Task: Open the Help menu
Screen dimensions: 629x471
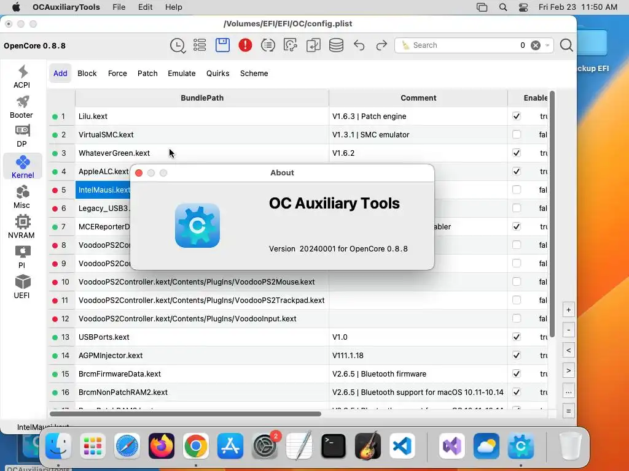Action: pos(174,7)
